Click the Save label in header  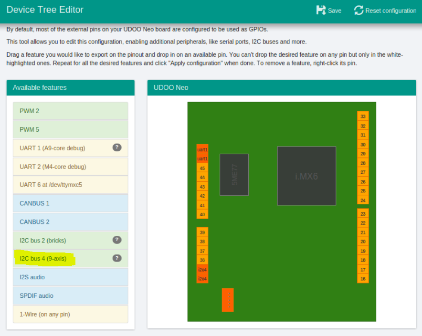(x=335, y=11)
